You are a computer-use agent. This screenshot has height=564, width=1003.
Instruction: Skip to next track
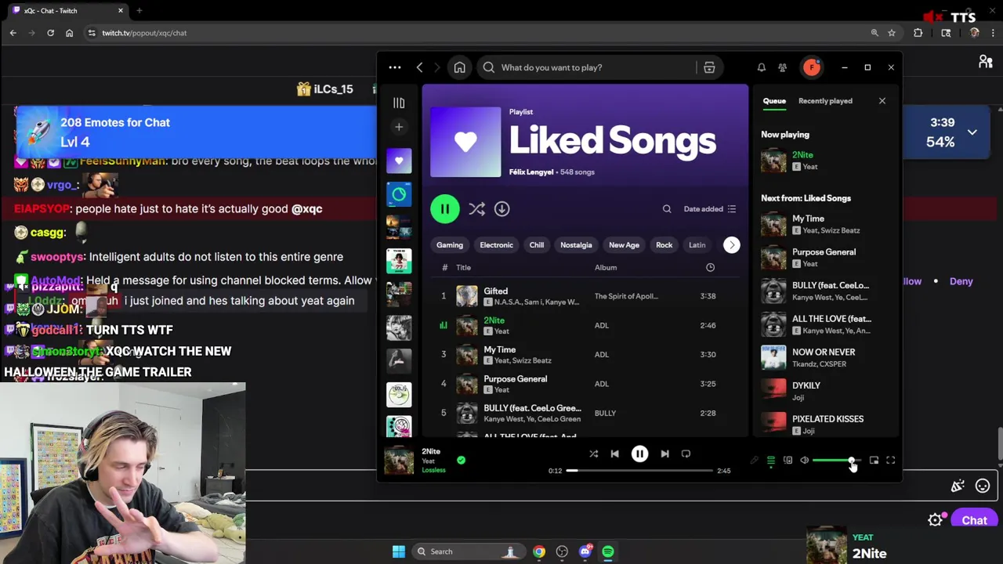coord(664,454)
